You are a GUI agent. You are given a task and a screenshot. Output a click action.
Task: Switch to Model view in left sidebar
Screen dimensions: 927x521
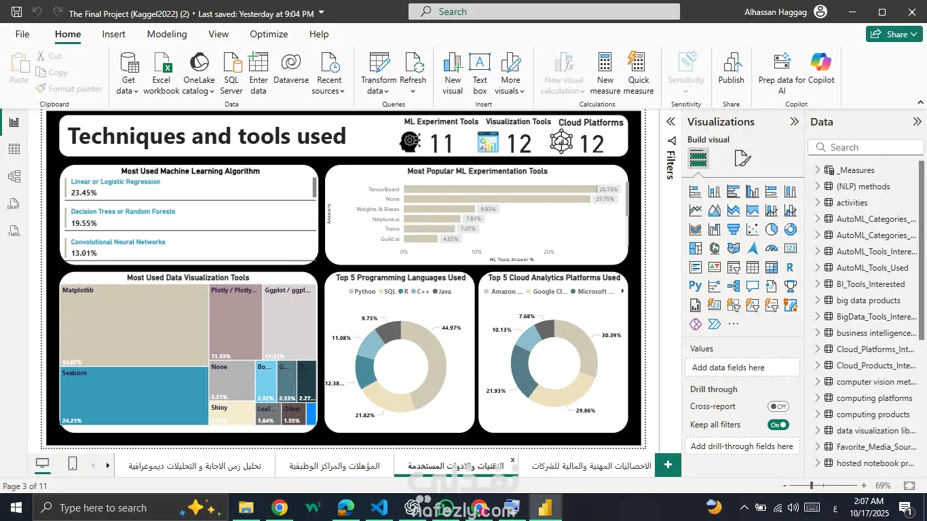click(x=14, y=176)
